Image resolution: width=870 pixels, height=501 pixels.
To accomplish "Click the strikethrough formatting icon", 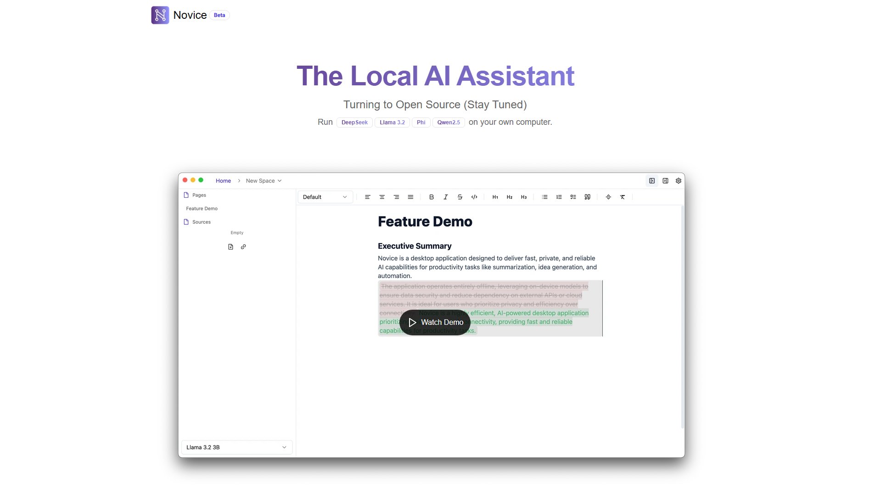I will click(460, 197).
